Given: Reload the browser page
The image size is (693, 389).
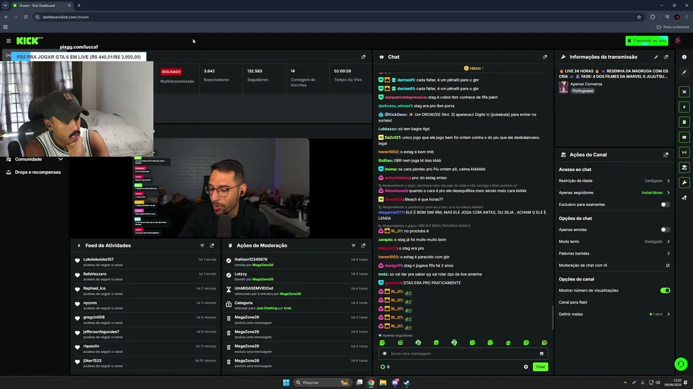Looking at the screenshot, I should [25, 17].
